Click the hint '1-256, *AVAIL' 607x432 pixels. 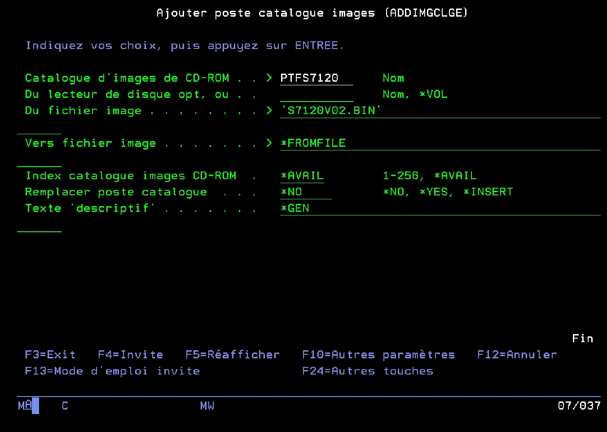point(430,176)
